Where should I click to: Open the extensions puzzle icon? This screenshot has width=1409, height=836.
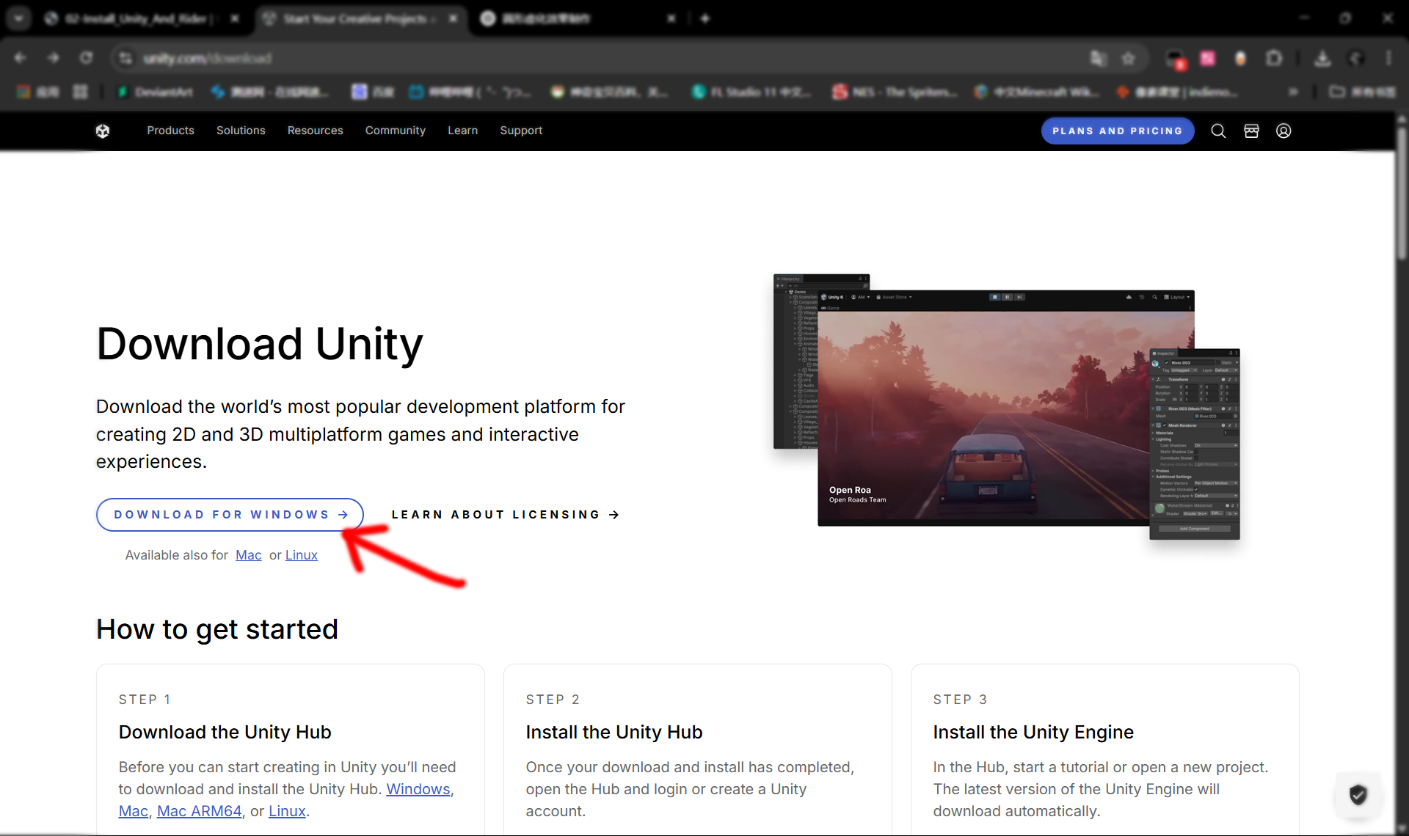point(1274,58)
